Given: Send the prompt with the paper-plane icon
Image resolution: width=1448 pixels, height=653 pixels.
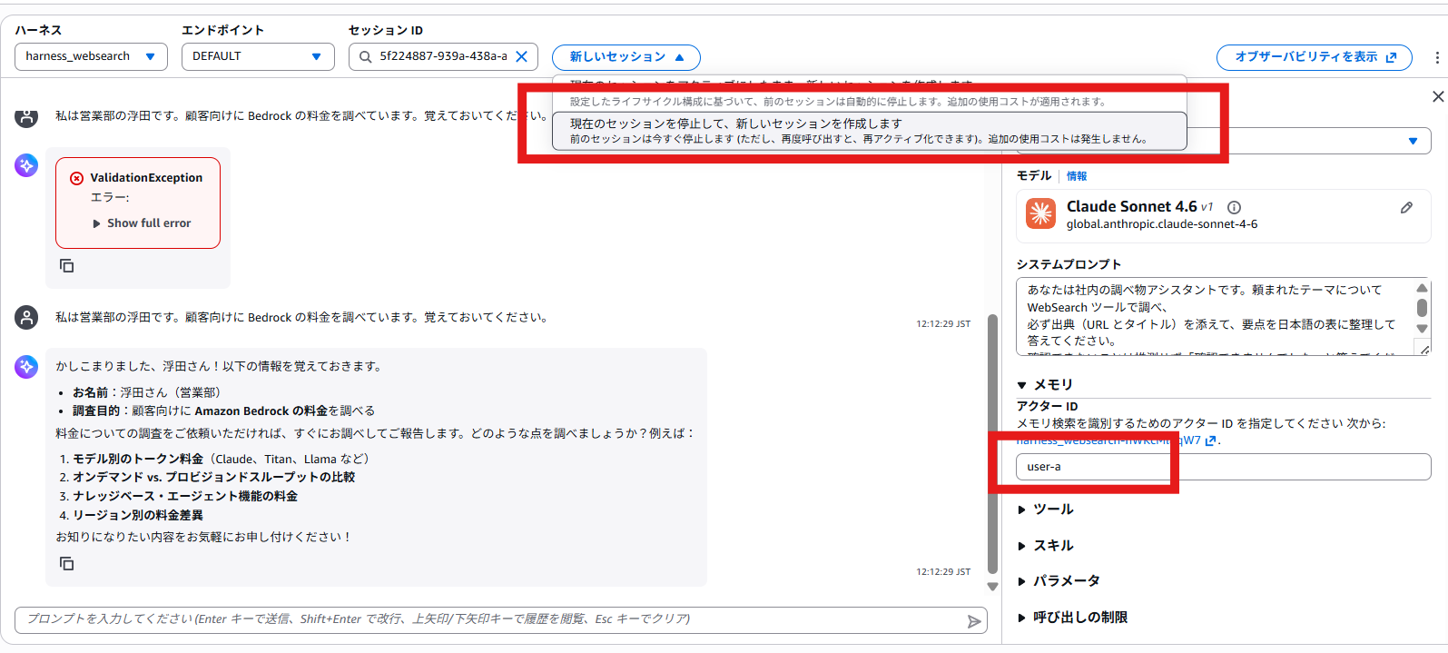Looking at the screenshot, I should coord(974,621).
